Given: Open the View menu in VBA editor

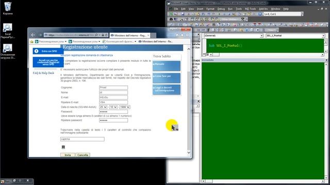Looking at the screenshot, I should tap(191, 9).
